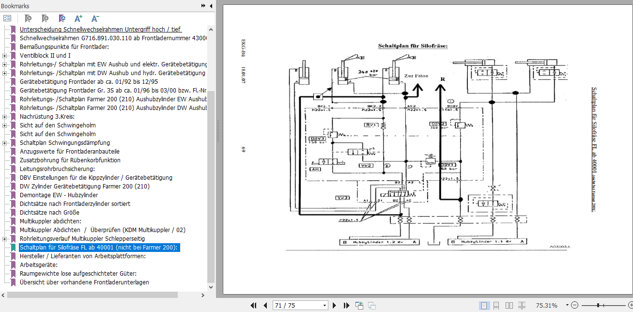Go to the next page
This screenshot has height=312, width=633.
pyautogui.click(x=334, y=305)
